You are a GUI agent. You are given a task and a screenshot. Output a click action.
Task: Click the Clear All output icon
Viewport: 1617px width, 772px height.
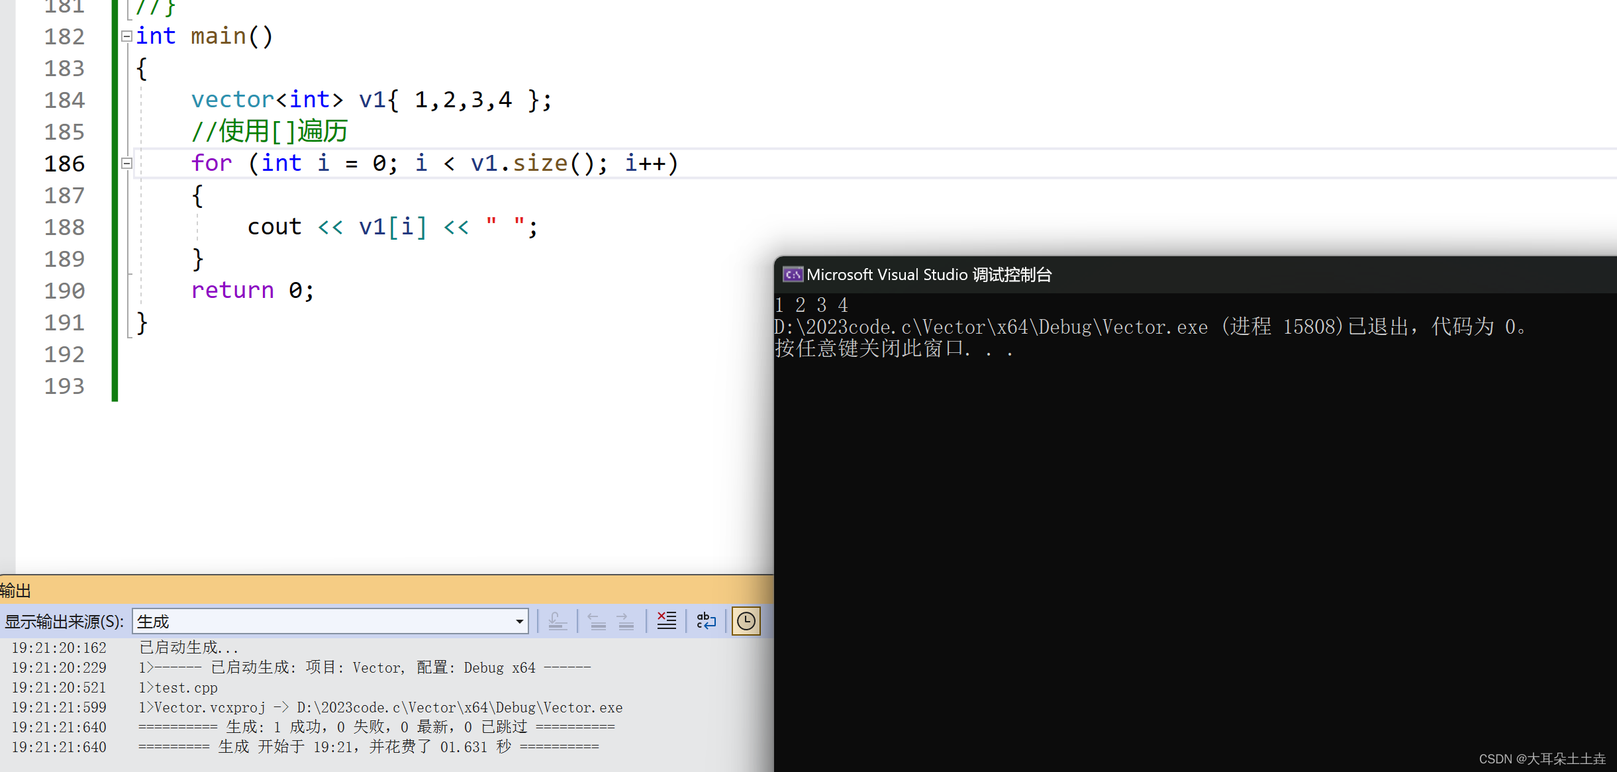[x=666, y=621]
